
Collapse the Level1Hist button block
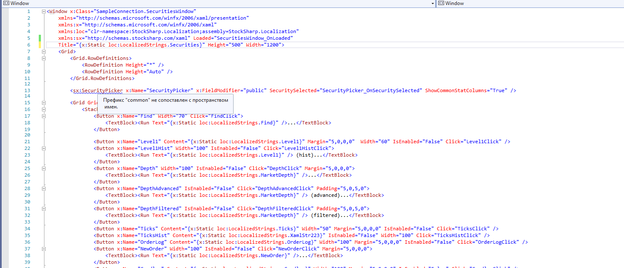coord(44,148)
